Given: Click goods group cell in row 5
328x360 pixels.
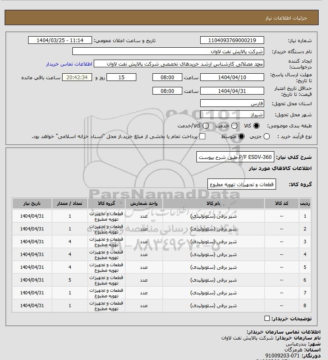Looking at the screenshot, I should pos(106,267).
